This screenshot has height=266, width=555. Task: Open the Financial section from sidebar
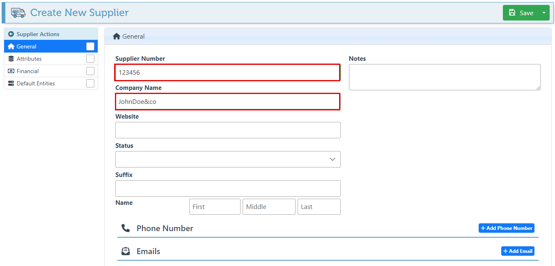click(x=28, y=71)
